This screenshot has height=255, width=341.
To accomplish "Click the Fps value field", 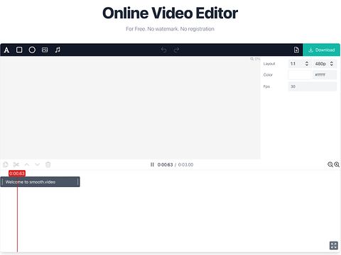I will click(313, 86).
